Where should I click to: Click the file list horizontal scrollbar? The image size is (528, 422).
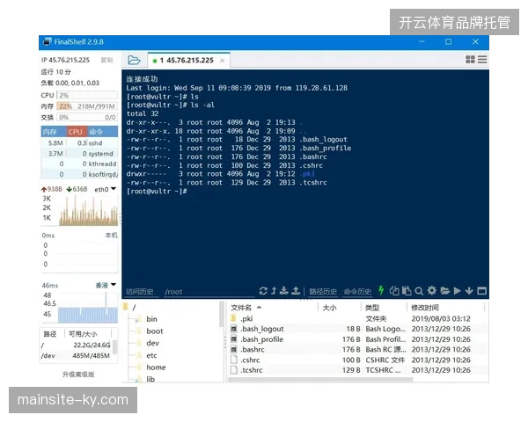pos(320,380)
